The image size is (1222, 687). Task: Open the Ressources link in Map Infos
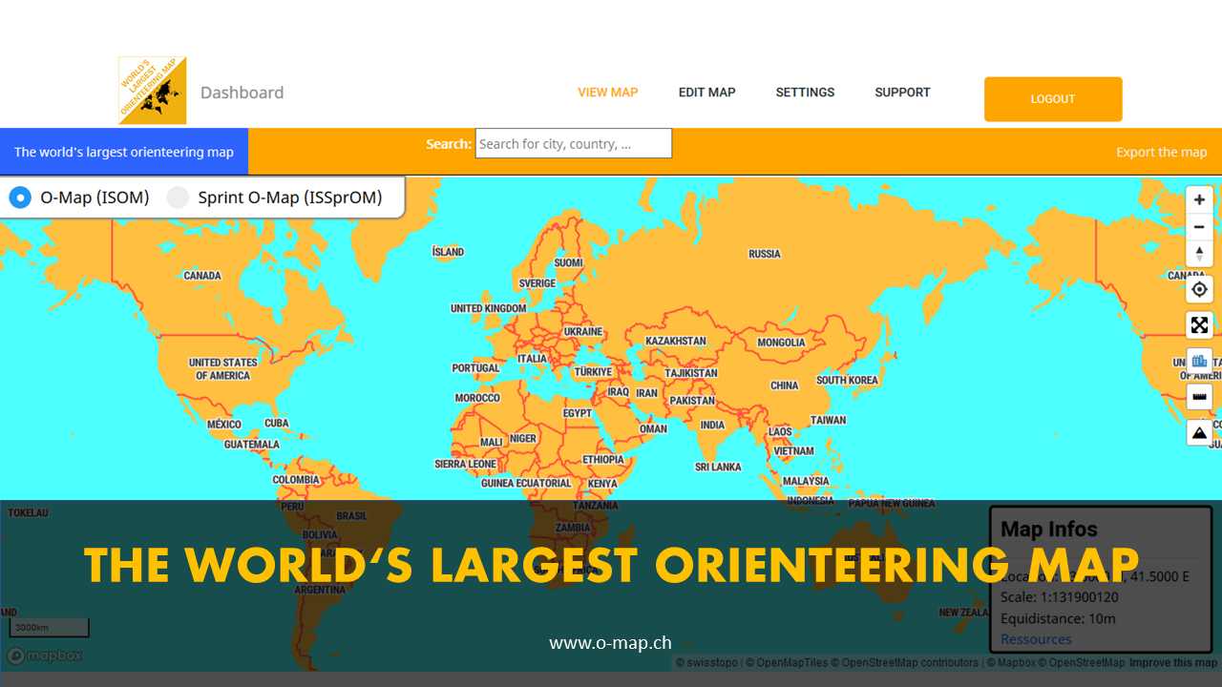click(1036, 639)
